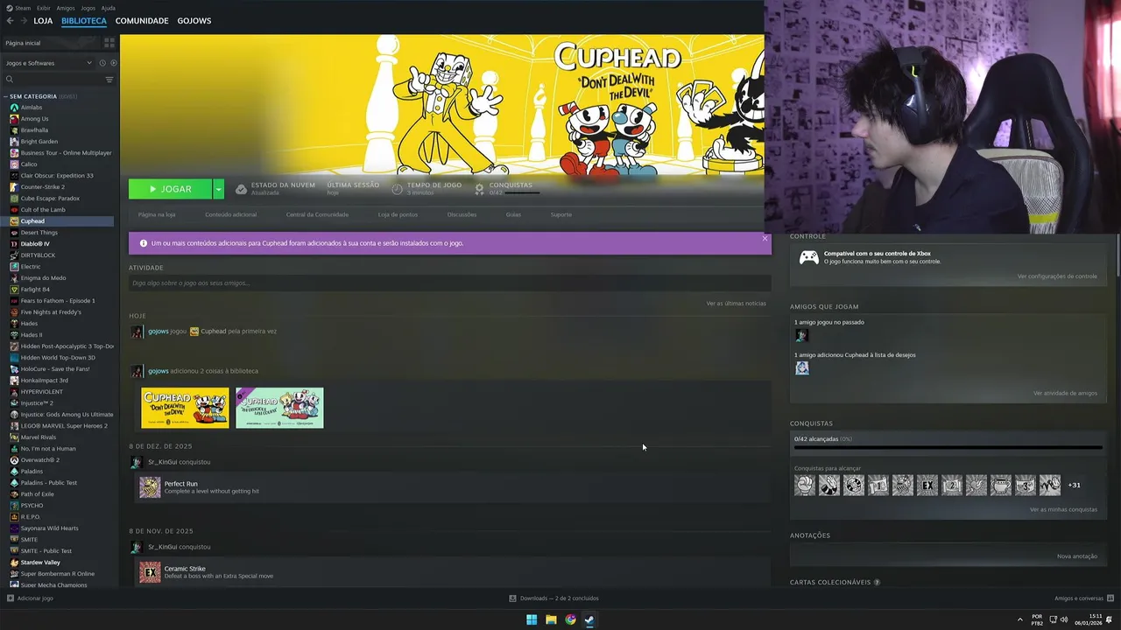
Task: Open the Jogos e Softwares filter dropdown
Action: [x=48, y=63]
